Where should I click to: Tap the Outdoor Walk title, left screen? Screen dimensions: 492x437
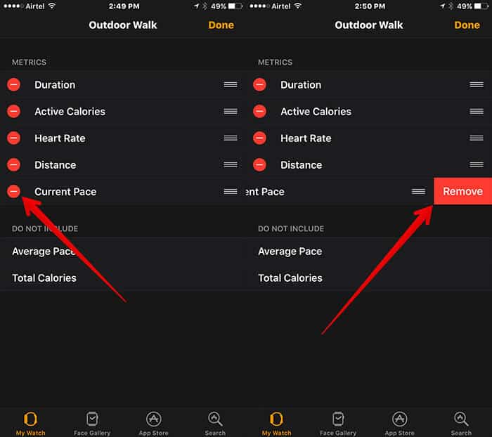click(x=123, y=25)
